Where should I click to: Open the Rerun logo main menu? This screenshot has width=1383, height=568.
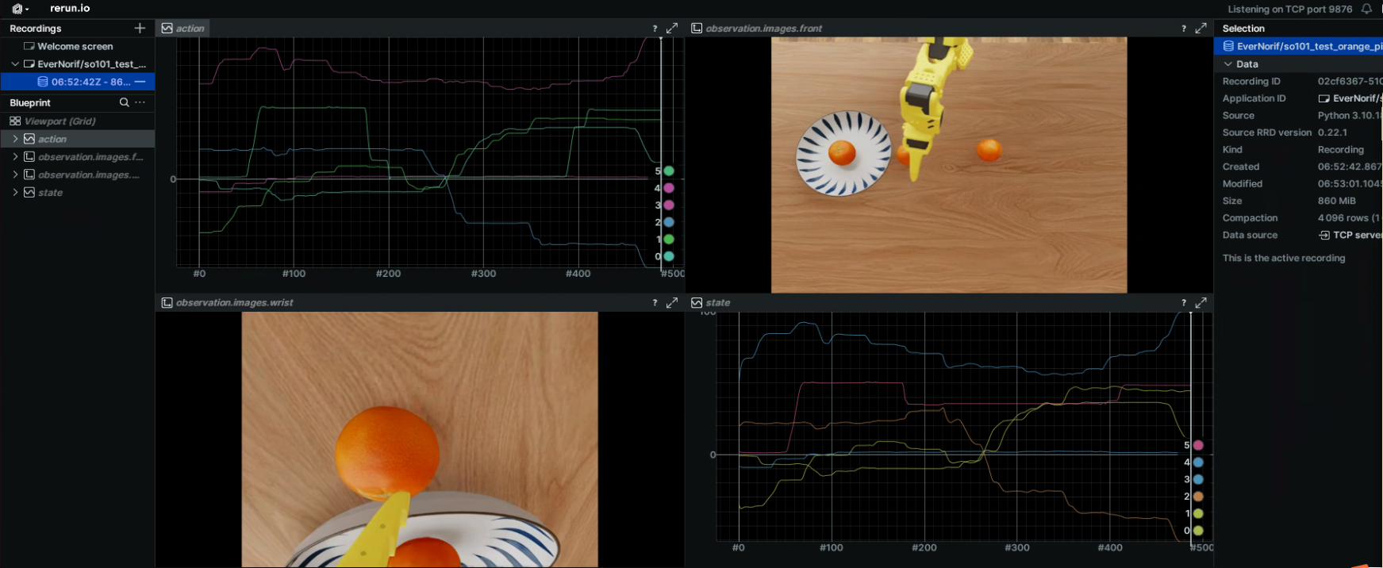tap(19, 9)
